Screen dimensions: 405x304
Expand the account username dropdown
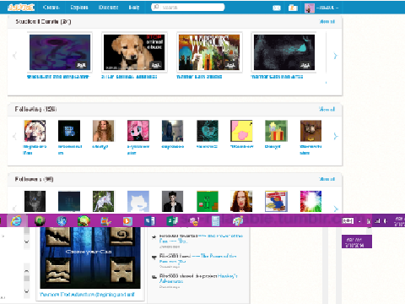click(321, 8)
